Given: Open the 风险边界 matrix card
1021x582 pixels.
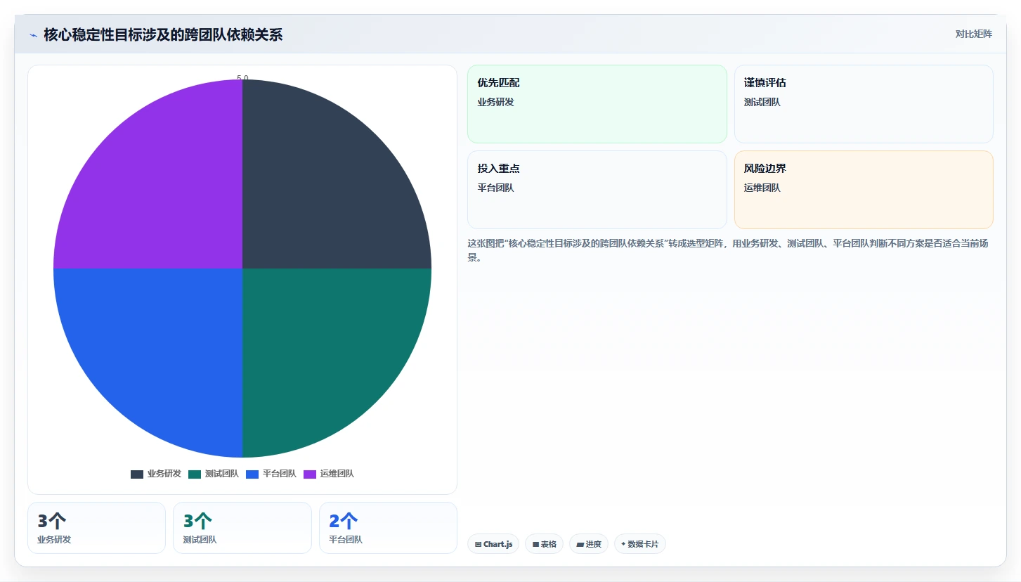Looking at the screenshot, I should (864, 190).
